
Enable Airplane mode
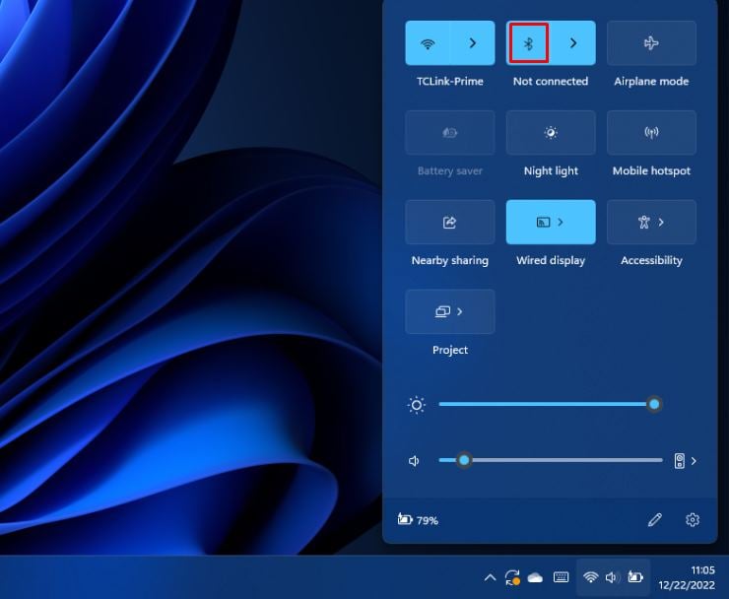coord(651,43)
